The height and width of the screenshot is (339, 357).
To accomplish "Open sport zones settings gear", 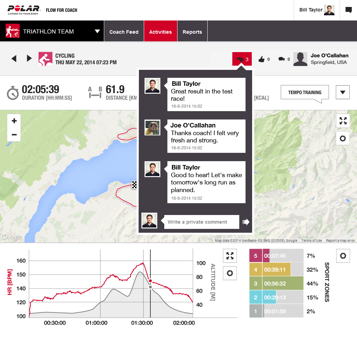I will pos(343,256).
